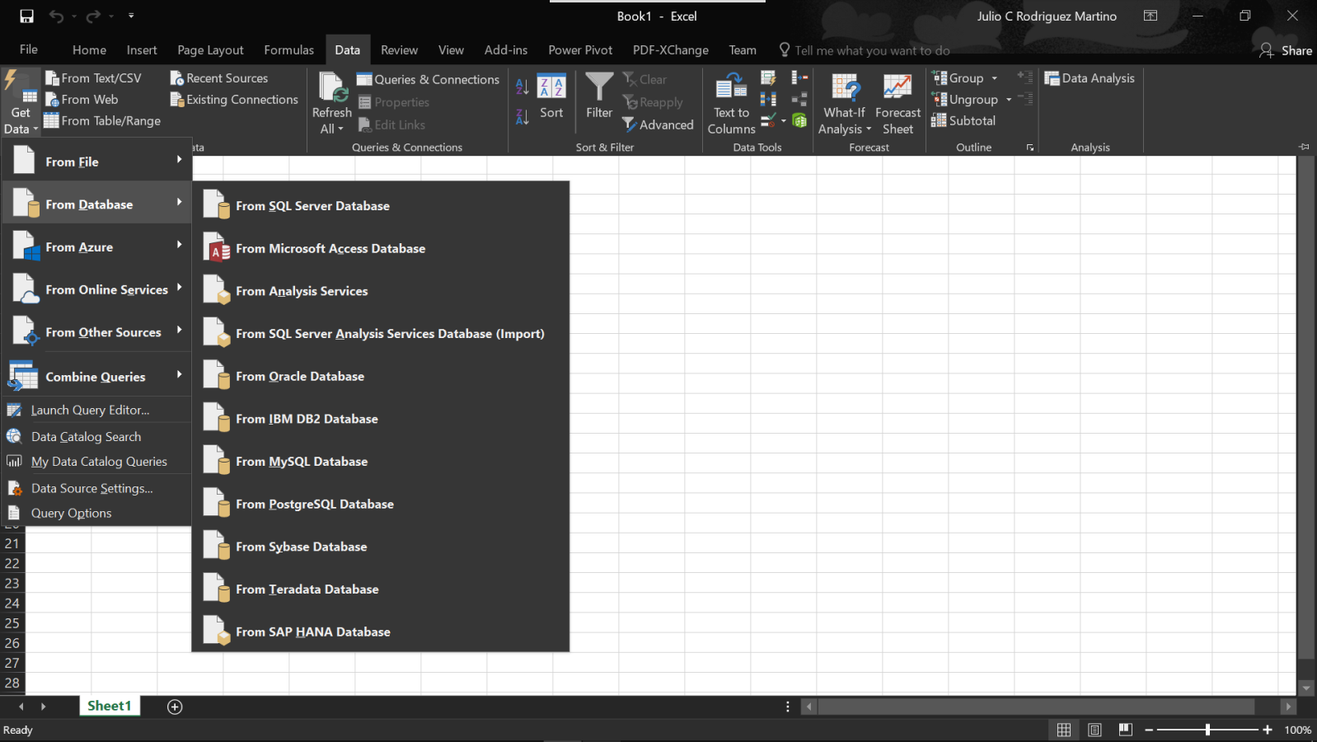The width and height of the screenshot is (1317, 742).
Task: Expand From File submenu
Action: tap(97, 162)
